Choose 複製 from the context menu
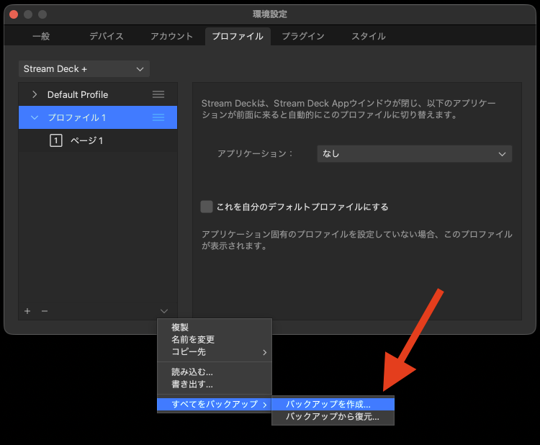Image resolution: width=540 pixels, height=445 pixels. pyautogui.click(x=215, y=327)
